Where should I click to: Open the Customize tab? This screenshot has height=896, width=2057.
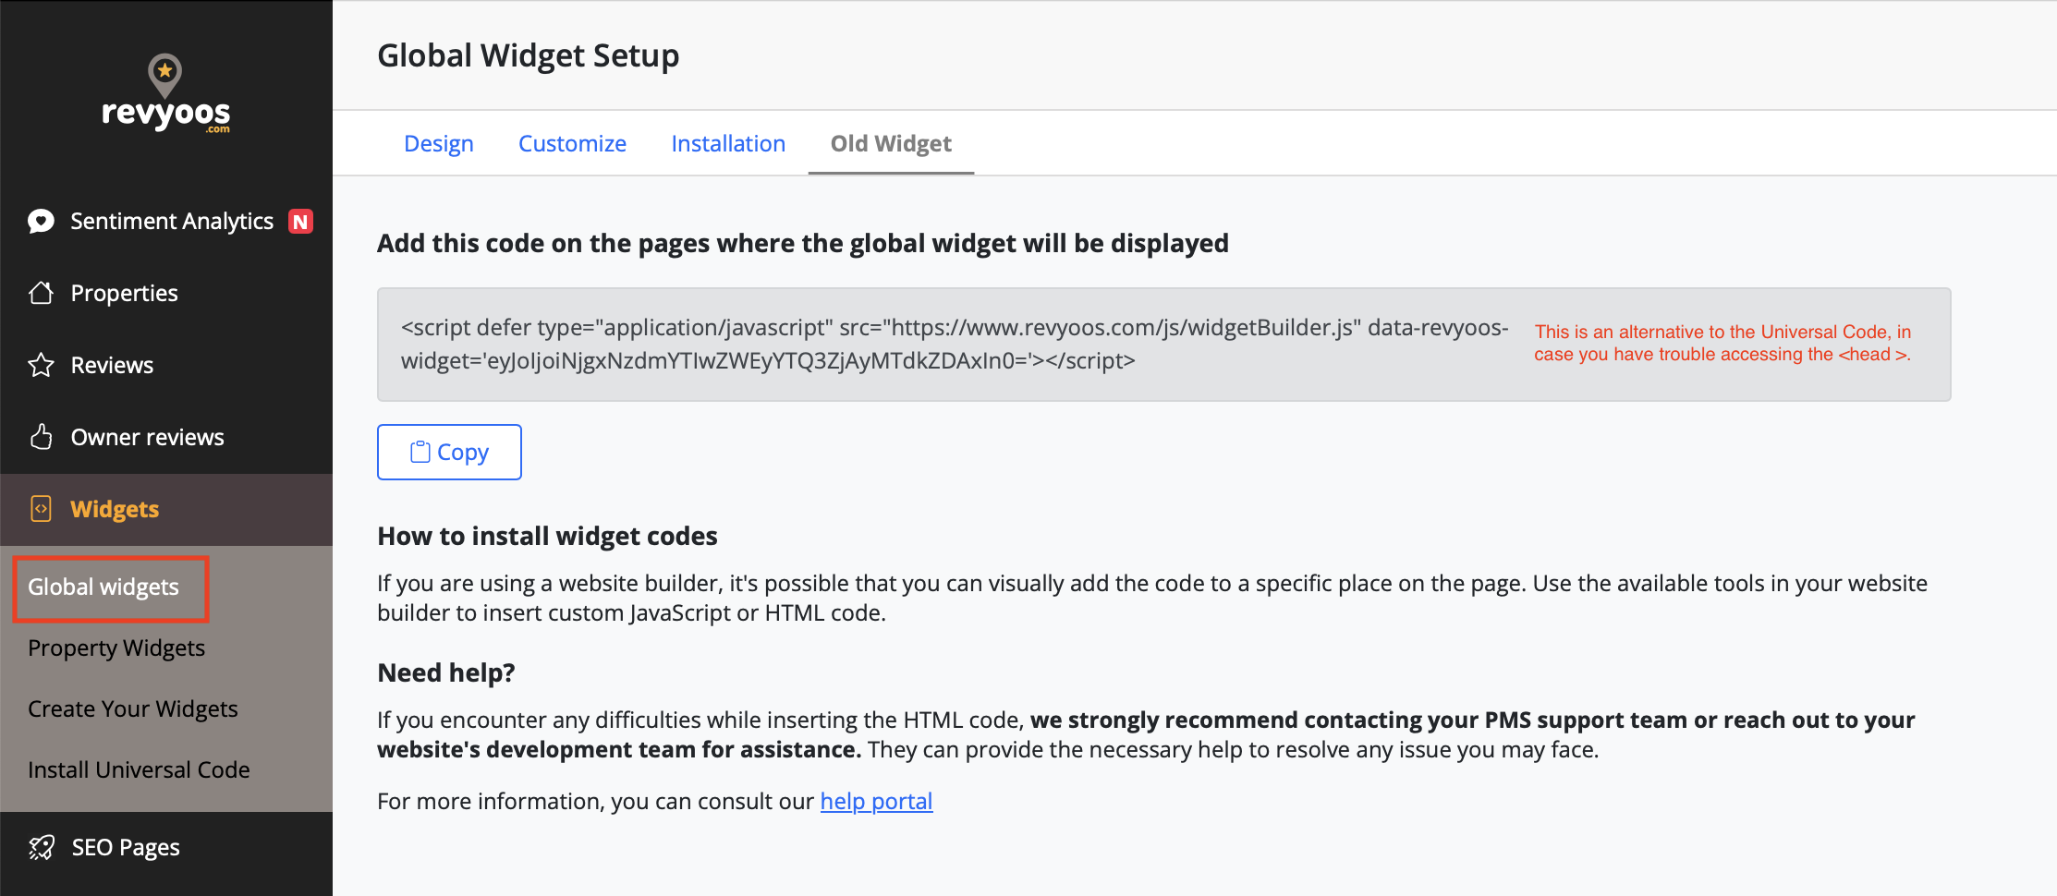tap(572, 144)
